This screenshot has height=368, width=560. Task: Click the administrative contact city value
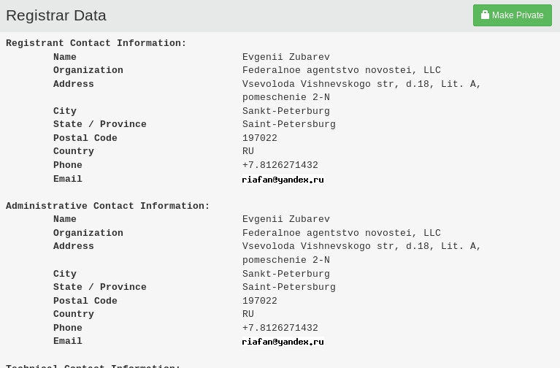click(285, 275)
